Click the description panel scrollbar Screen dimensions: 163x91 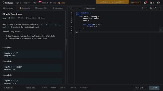(65, 31)
